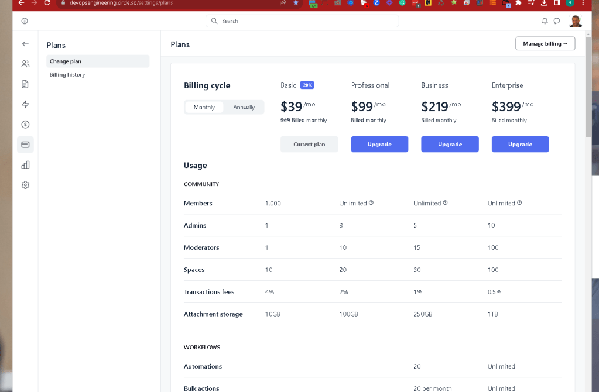The height and width of the screenshot is (392, 599).
Task: Bookmark this page with the star icon
Action: pyautogui.click(x=296, y=3)
